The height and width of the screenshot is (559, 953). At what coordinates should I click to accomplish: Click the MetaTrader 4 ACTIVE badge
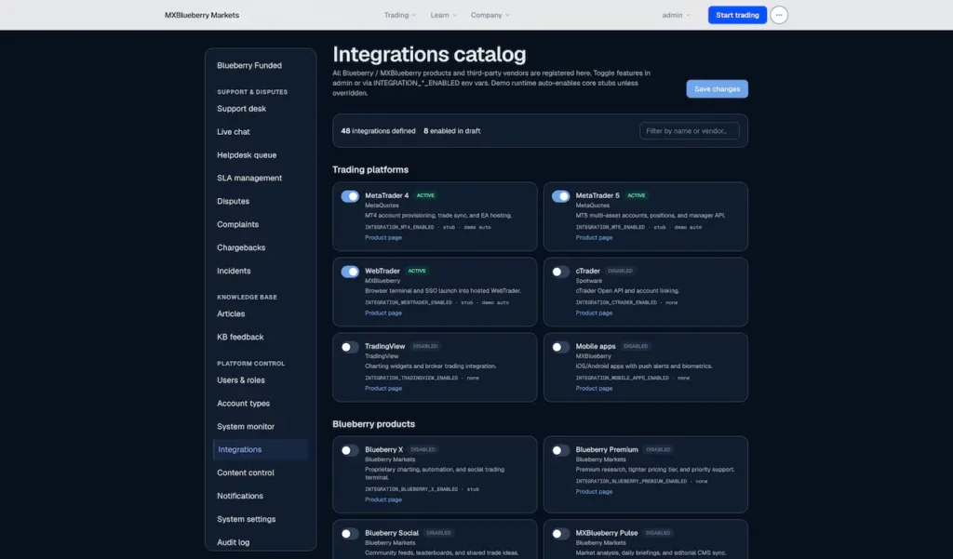click(425, 195)
